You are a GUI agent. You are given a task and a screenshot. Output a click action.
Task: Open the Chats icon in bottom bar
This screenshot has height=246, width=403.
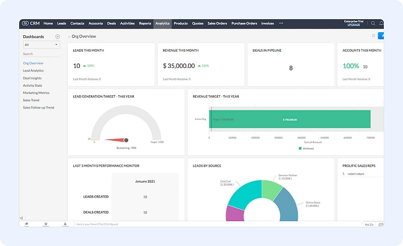(x=26, y=224)
